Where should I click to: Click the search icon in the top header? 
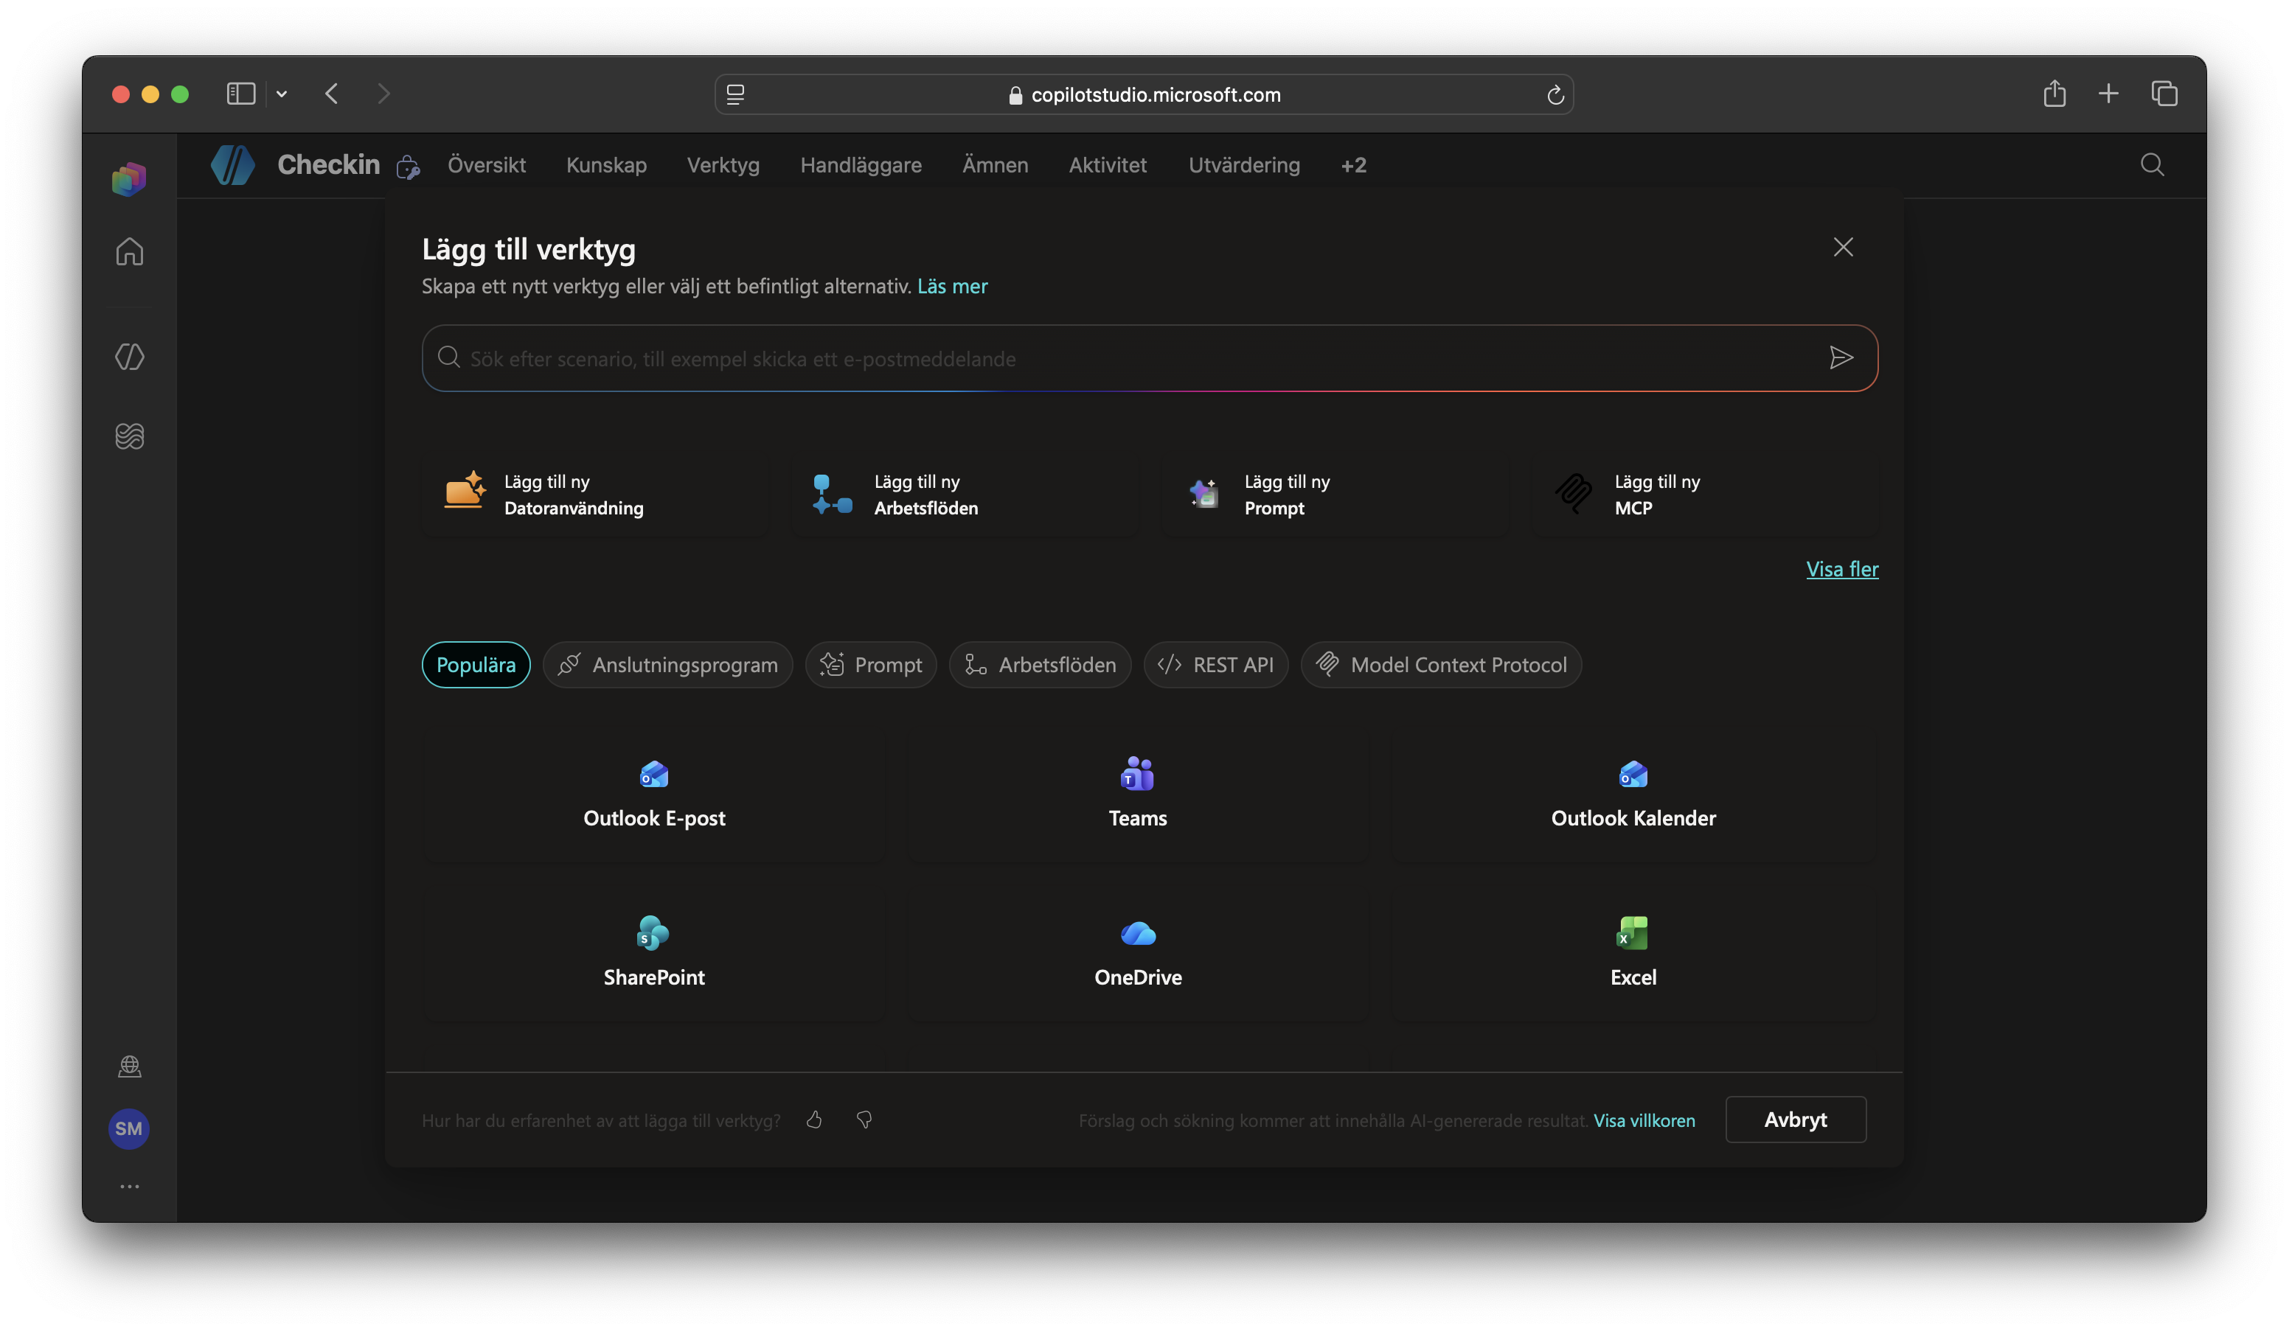click(x=2152, y=164)
